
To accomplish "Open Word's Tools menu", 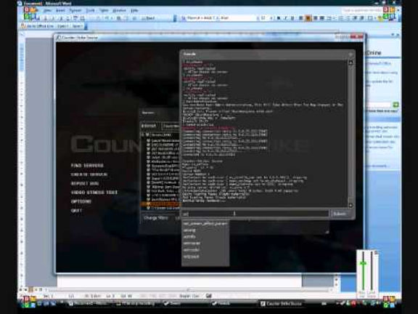I will click(x=91, y=10).
